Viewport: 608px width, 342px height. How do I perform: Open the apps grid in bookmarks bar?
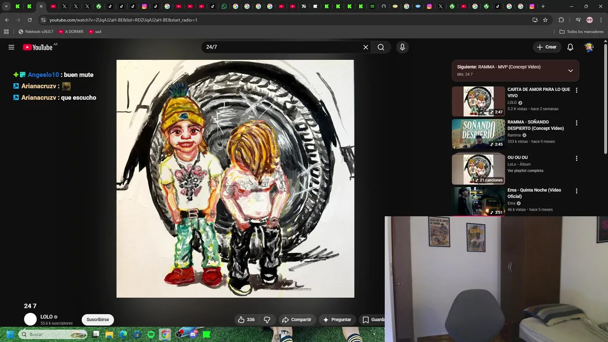click(x=6, y=32)
